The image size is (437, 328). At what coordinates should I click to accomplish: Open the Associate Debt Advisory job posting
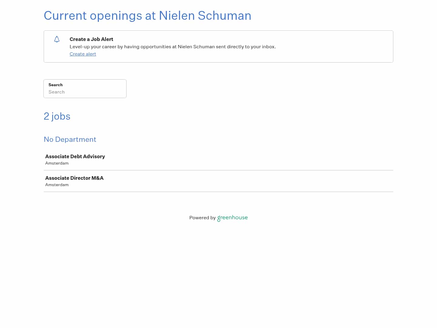75,156
